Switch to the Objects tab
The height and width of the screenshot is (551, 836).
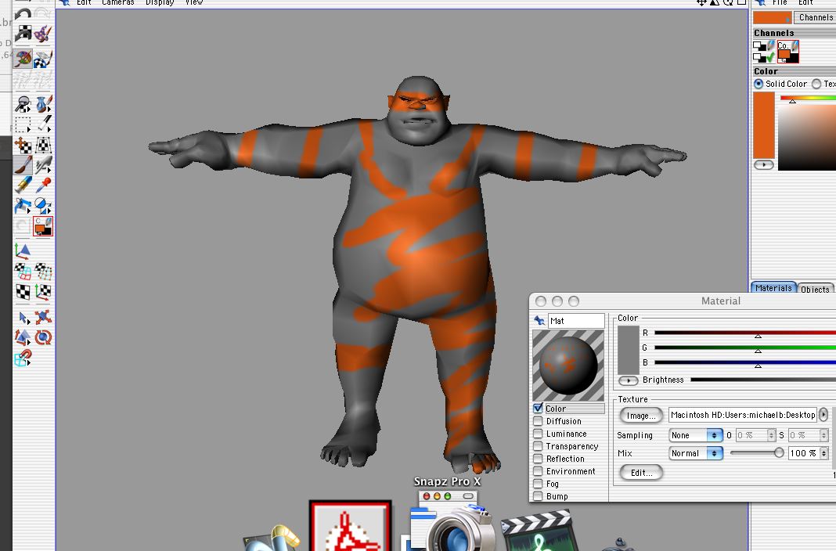(815, 289)
